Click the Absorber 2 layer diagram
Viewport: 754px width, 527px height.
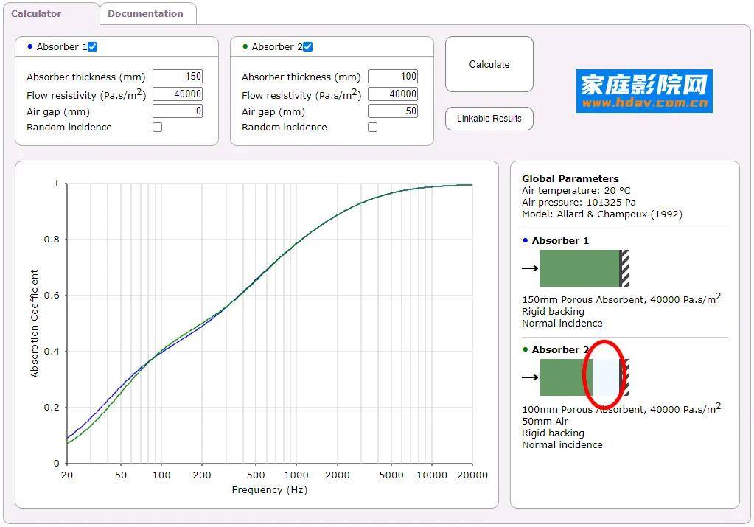pos(584,377)
